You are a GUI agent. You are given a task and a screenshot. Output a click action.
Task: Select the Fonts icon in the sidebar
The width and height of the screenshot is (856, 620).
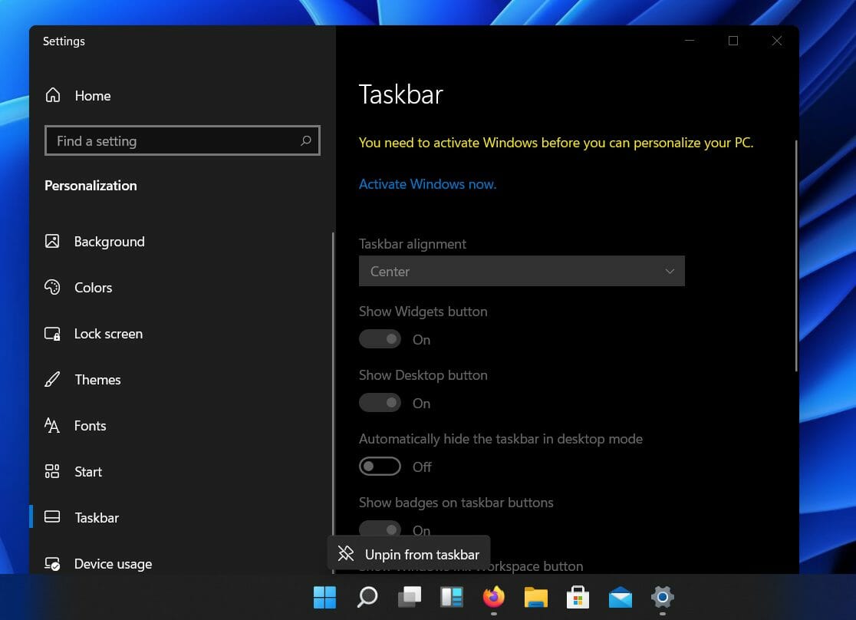coord(52,425)
